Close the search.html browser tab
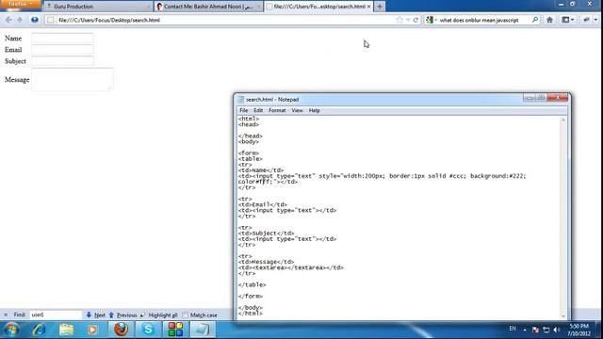 [368, 7]
